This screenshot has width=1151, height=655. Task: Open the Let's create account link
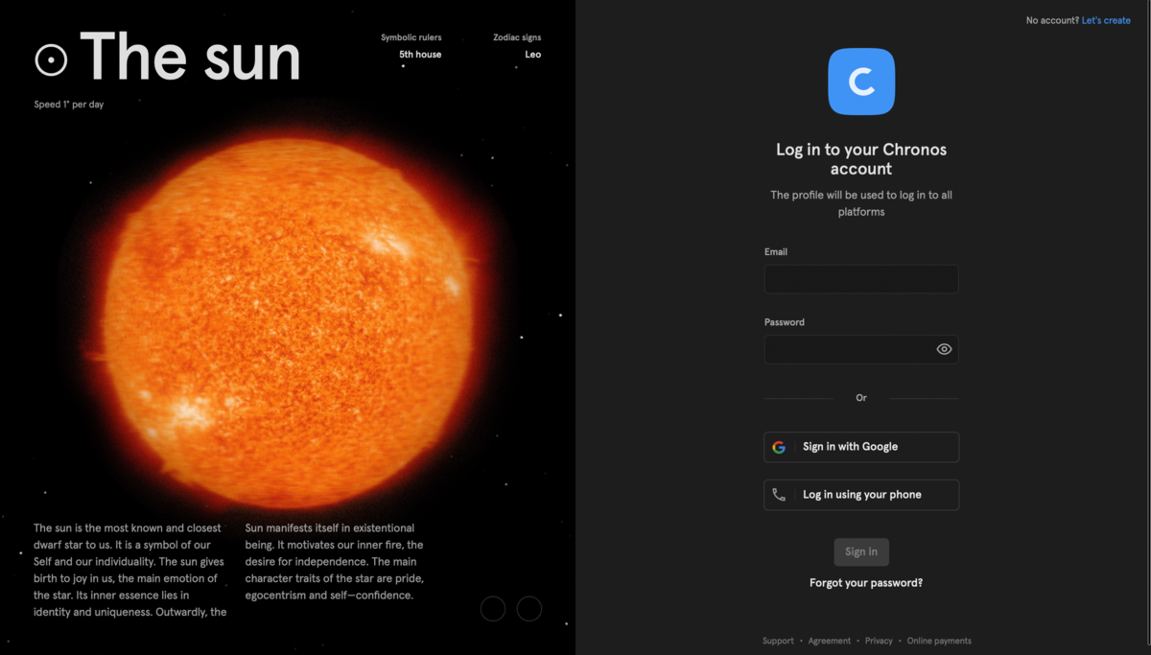tap(1106, 20)
